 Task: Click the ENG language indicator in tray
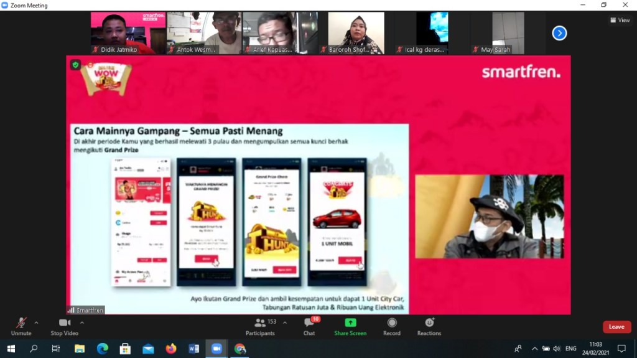click(x=570, y=349)
